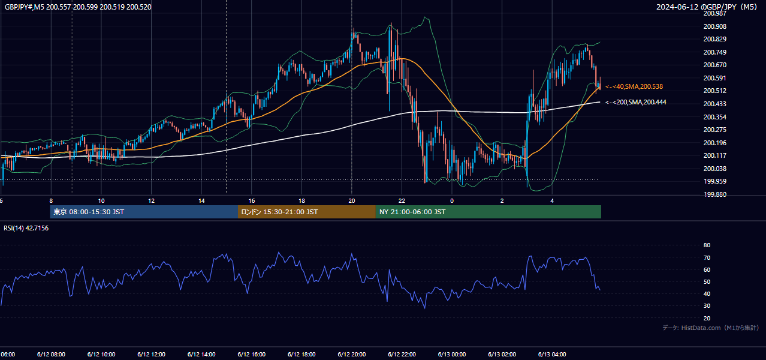Image resolution: width=766 pixels, height=360 pixels.
Task: Click hour tick 14 under price chart
Action: pos(201,200)
